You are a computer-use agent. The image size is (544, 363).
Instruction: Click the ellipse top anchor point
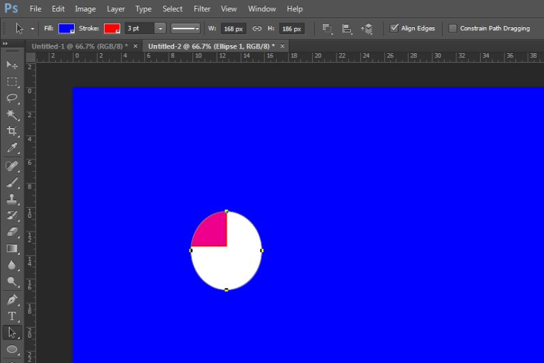click(226, 211)
